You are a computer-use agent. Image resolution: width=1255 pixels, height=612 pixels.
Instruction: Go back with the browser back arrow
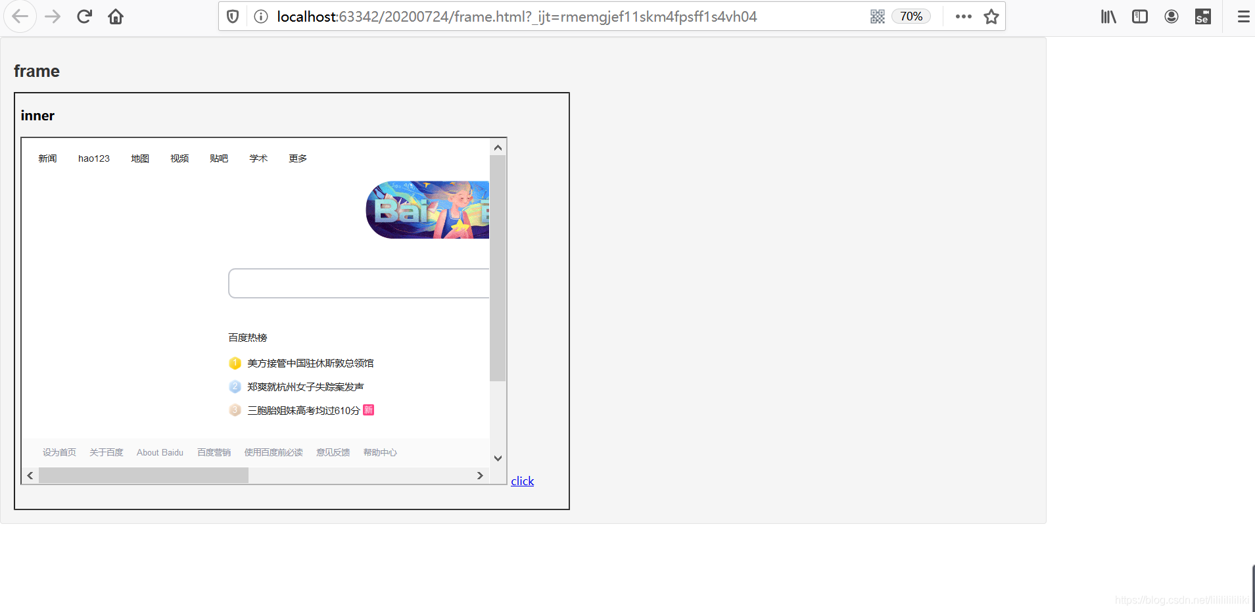20,16
